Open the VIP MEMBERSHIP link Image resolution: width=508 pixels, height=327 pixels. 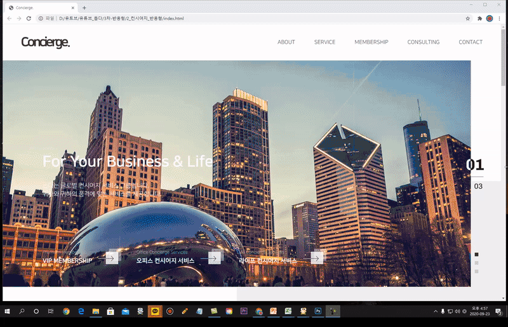coord(67,260)
